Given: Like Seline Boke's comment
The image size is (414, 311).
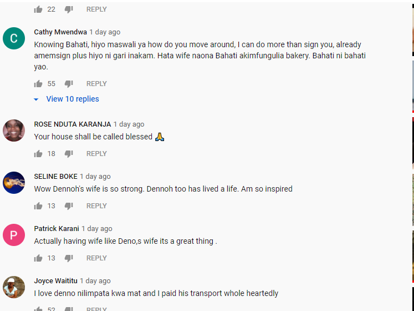Looking at the screenshot, I should coord(38,206).
